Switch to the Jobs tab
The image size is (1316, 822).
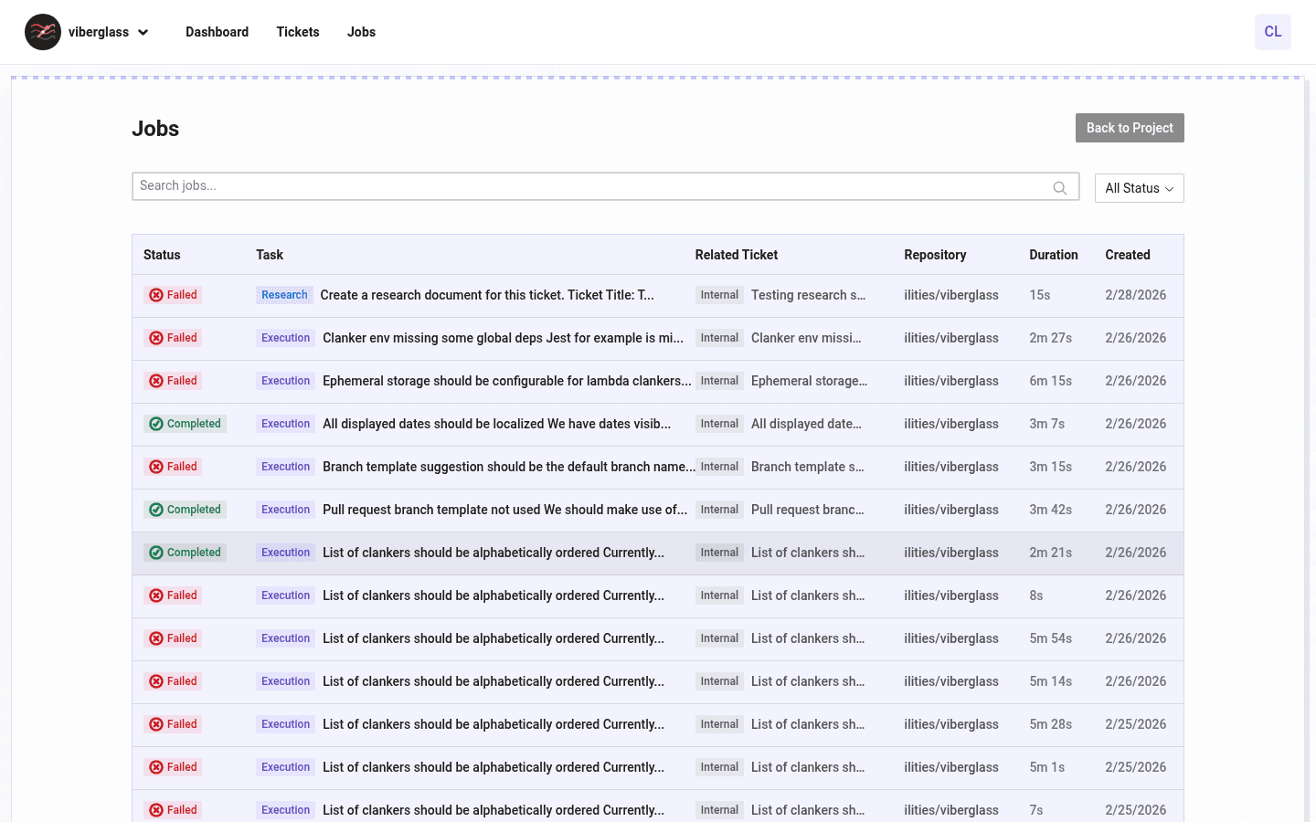361,32
